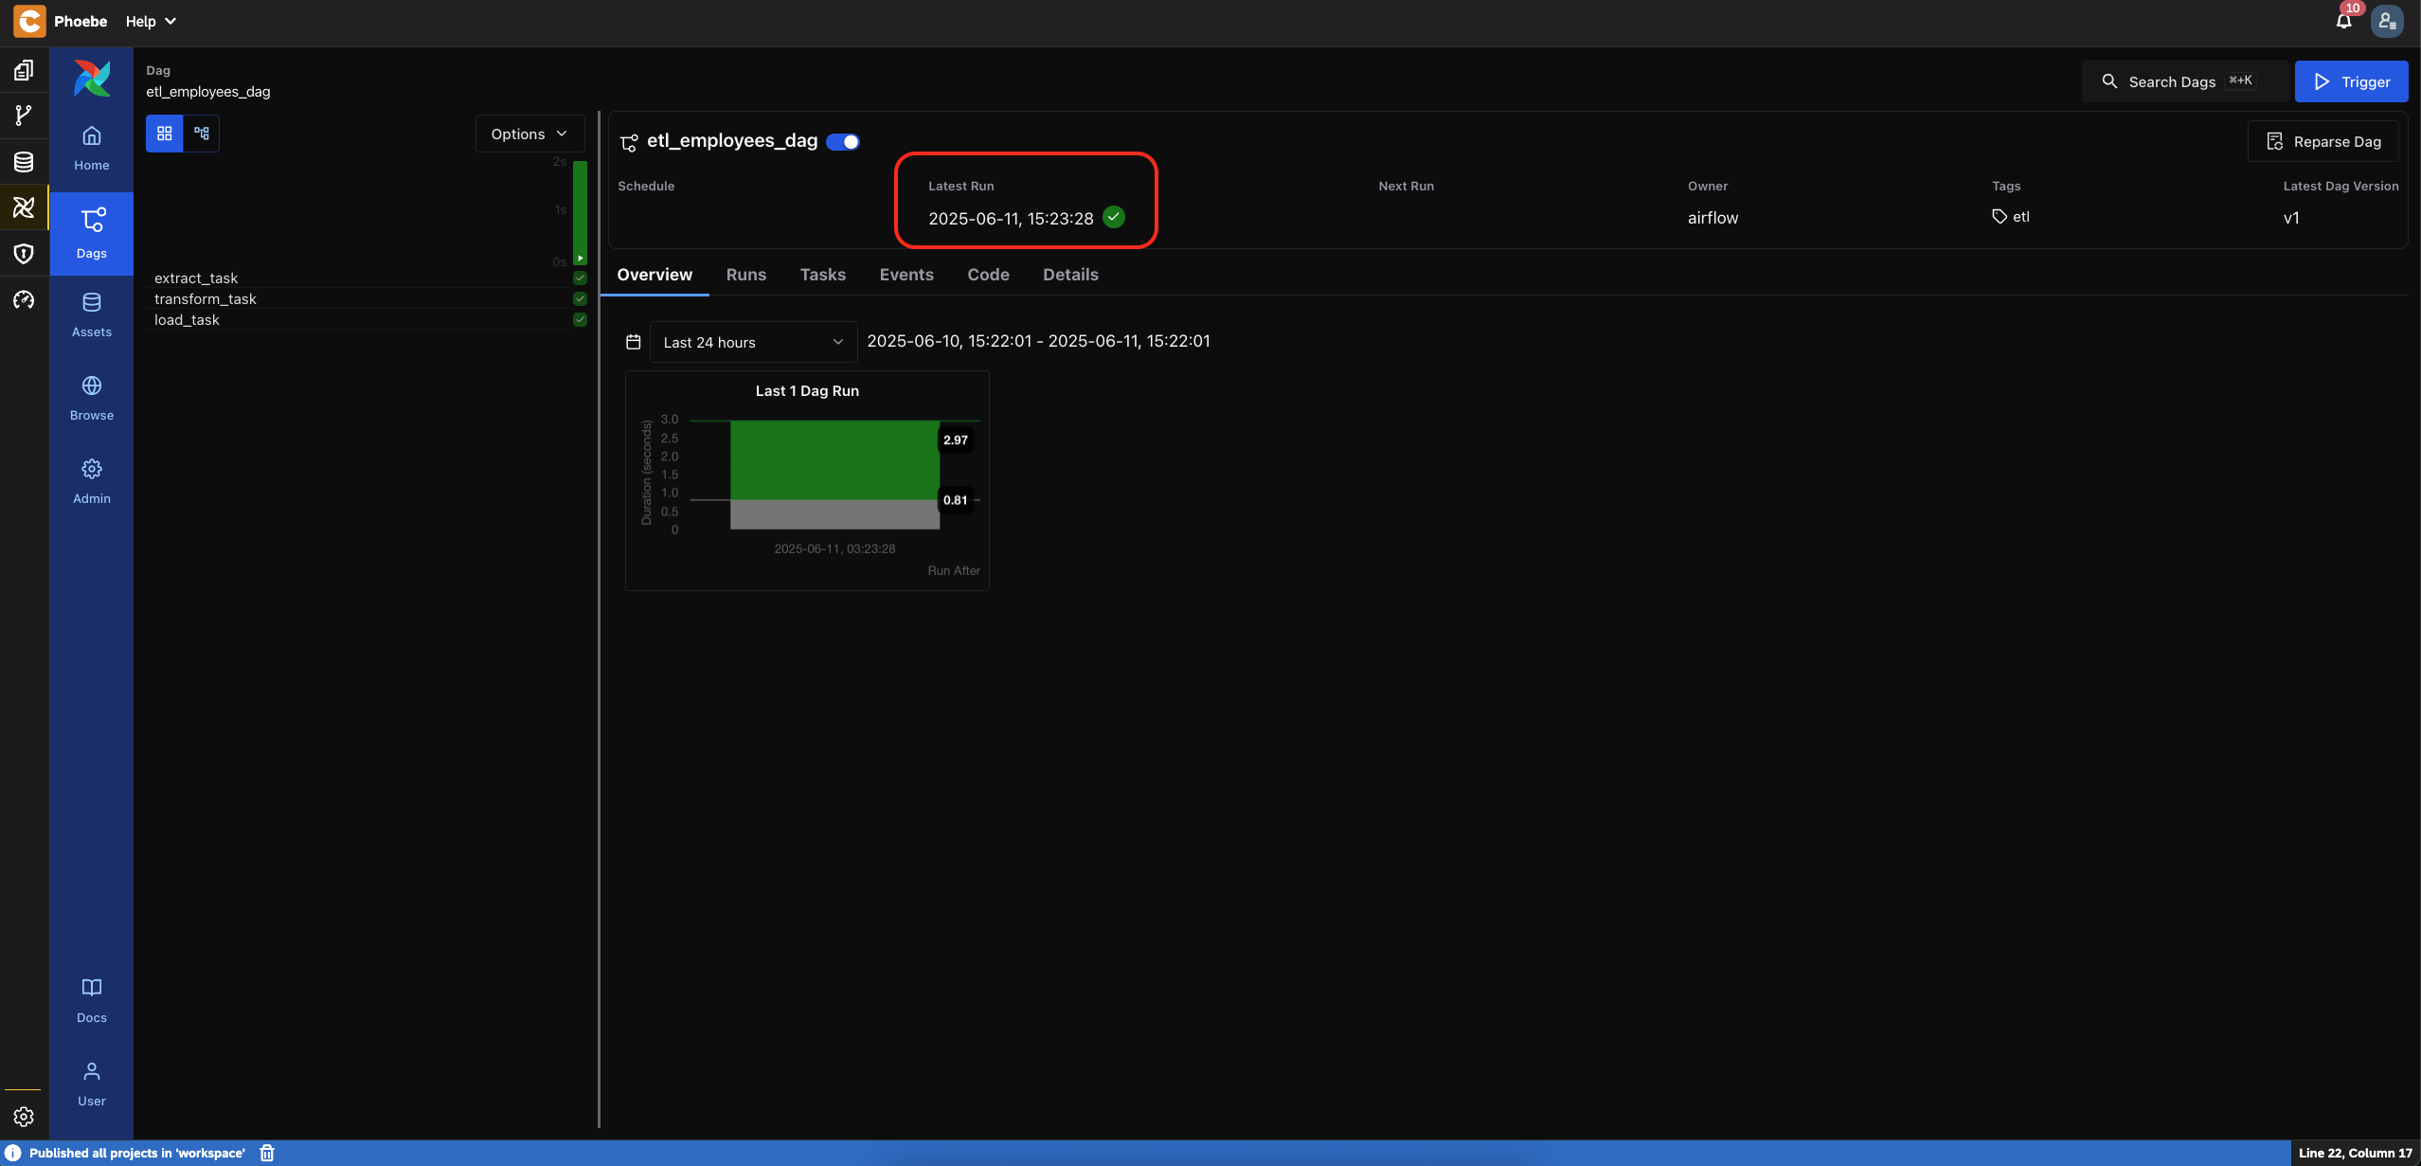Switch to graph view icon
This screenshot has width=2421, height=1166.
coord(201,134)
